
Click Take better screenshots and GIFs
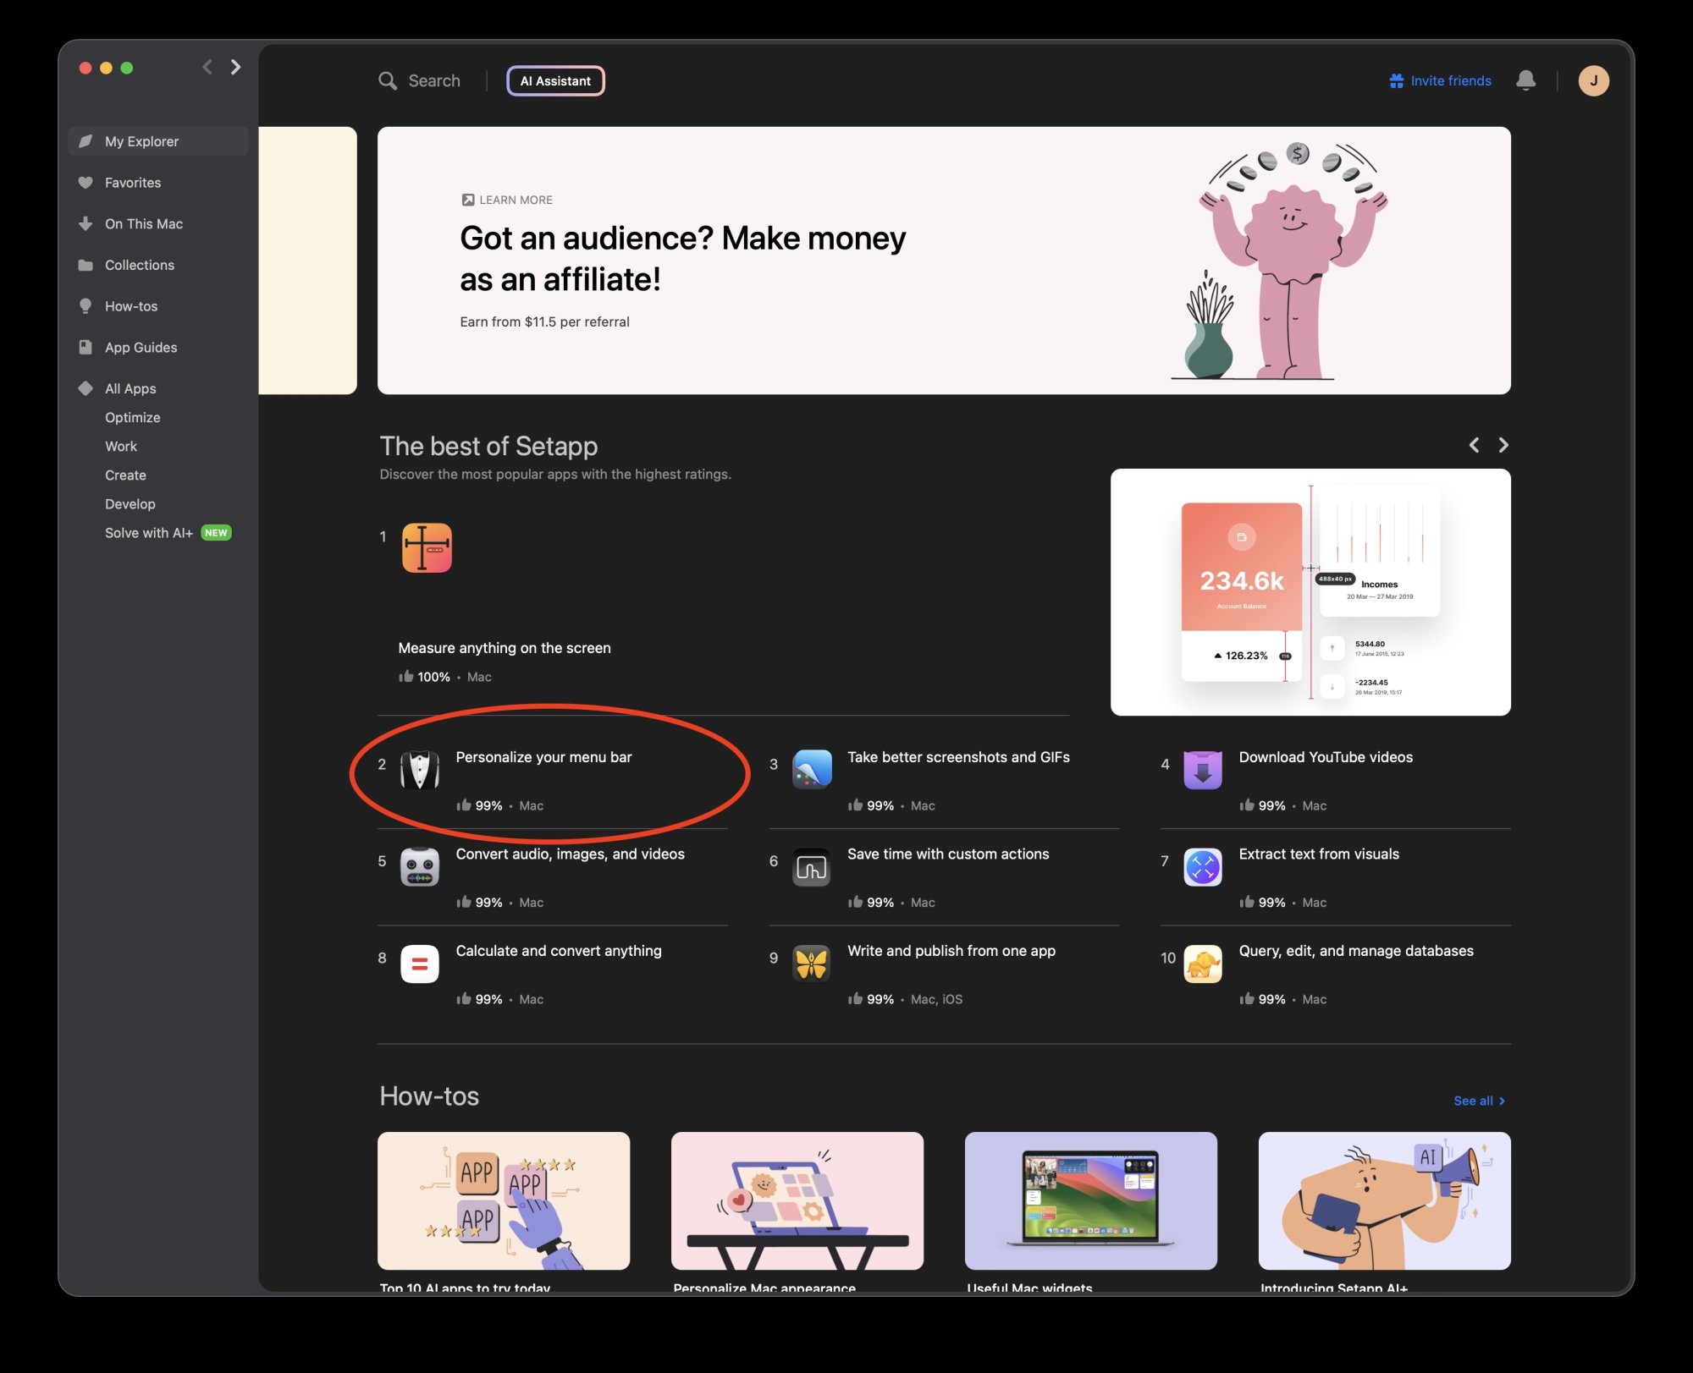(958, 757)
